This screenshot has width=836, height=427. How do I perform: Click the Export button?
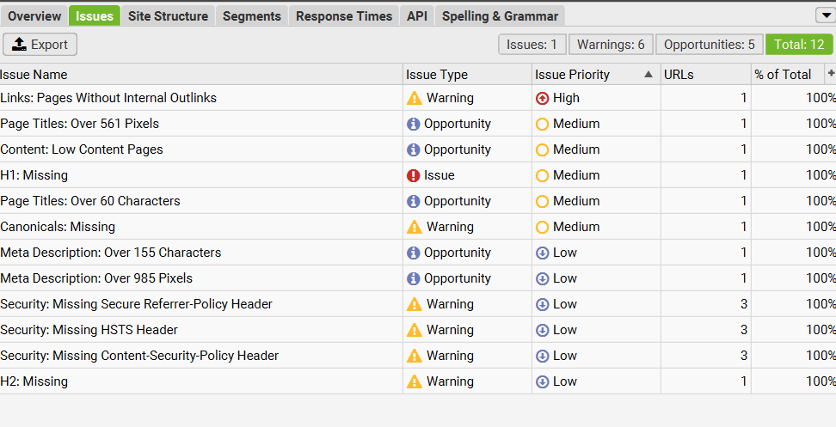click(x=40, y=44)
